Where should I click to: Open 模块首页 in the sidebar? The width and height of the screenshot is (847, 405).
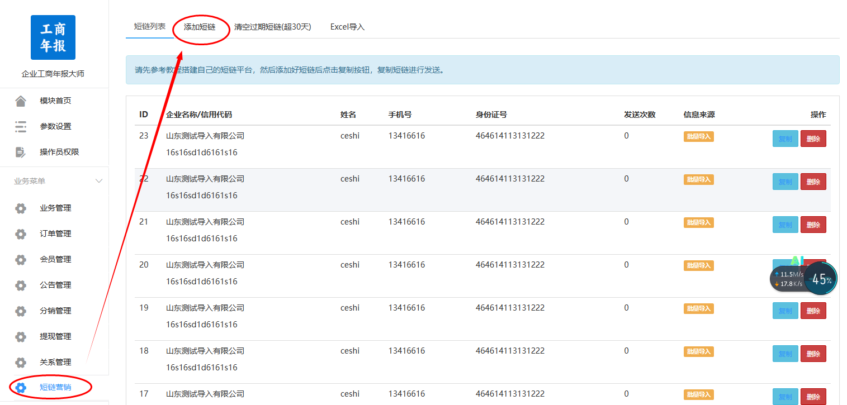point(55,101)
